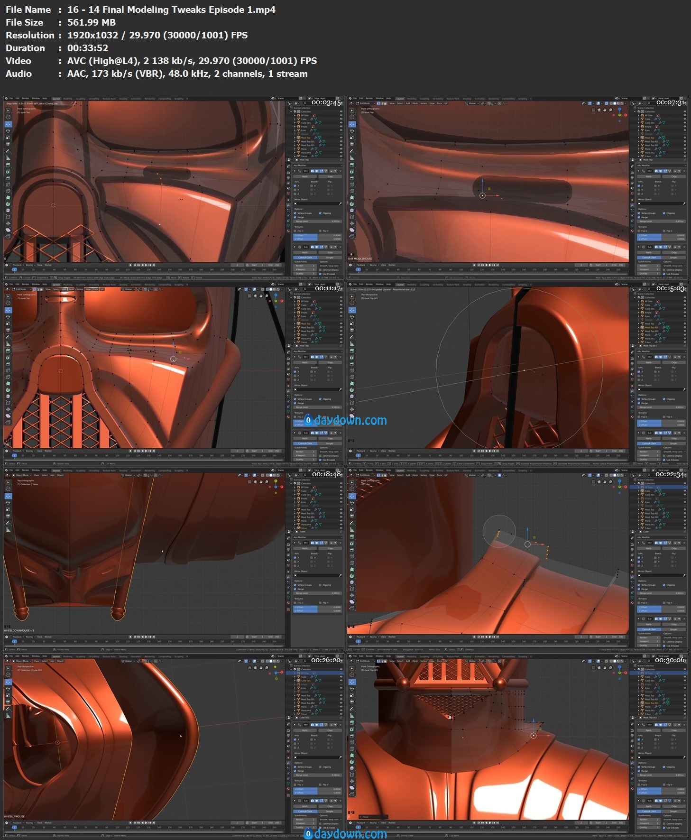Screen dimensions: 691x840
Task: Open the timeline Marker menu in the 00:03:45 frame
Action: (x=48, y=265)
